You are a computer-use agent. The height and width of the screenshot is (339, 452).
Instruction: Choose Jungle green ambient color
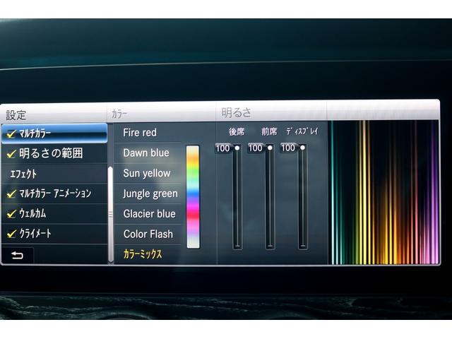(x=150, y=194)
